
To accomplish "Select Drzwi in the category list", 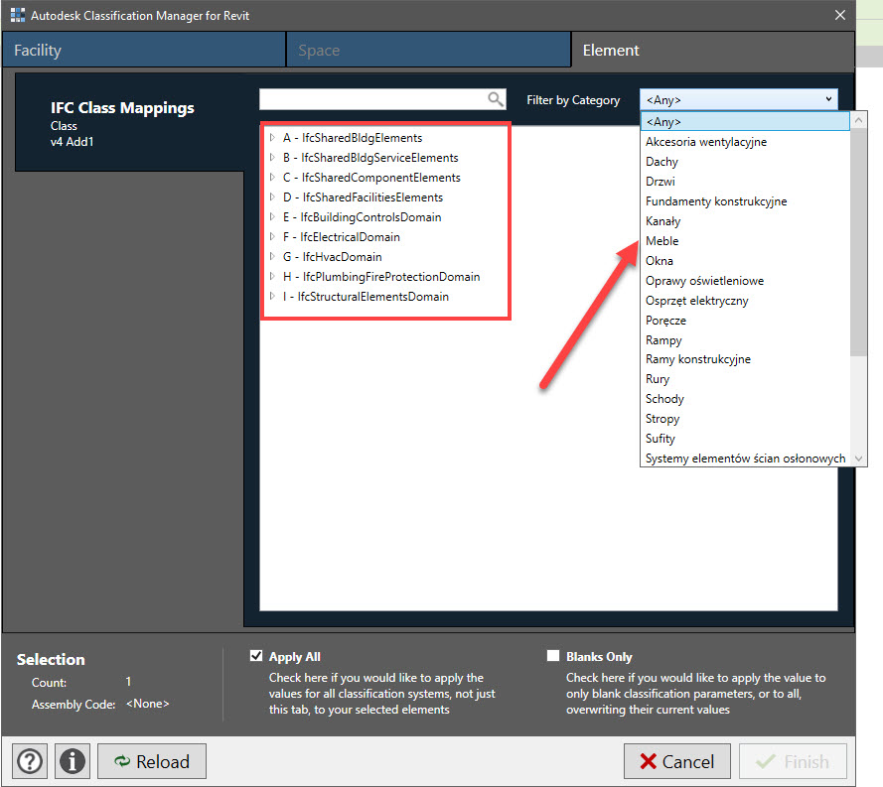I will (661, 182).
